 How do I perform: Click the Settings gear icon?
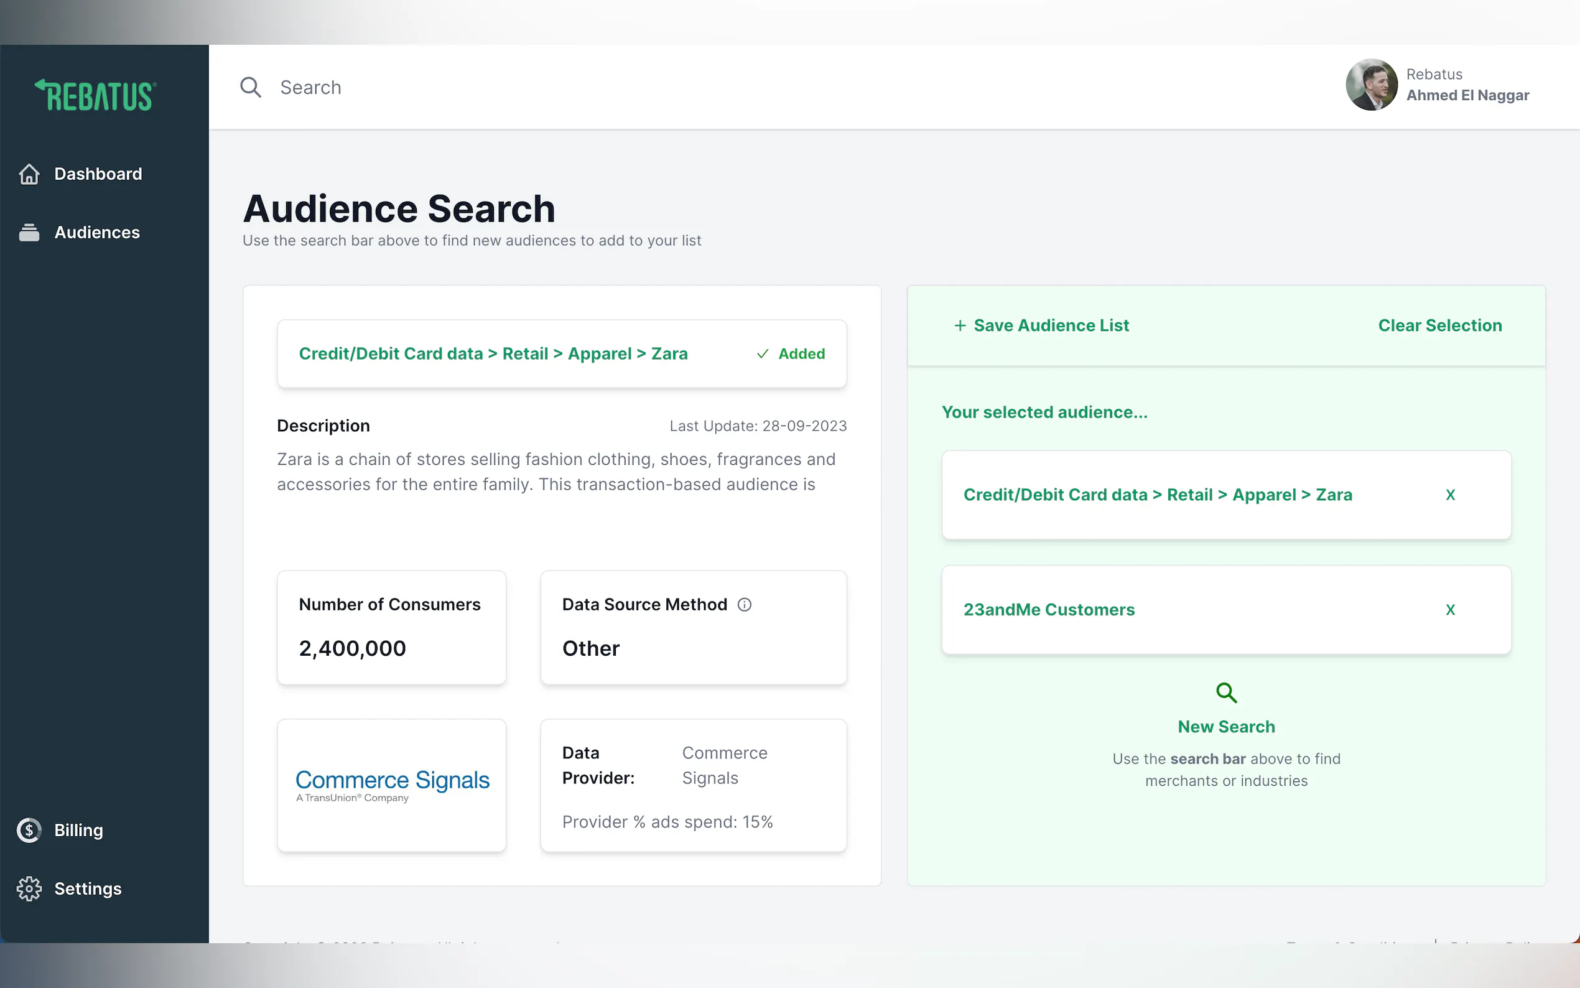[x=29, y=888]
